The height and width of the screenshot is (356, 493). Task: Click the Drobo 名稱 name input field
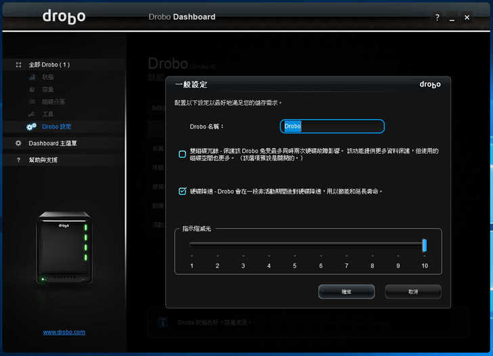[x=332, y=127]
